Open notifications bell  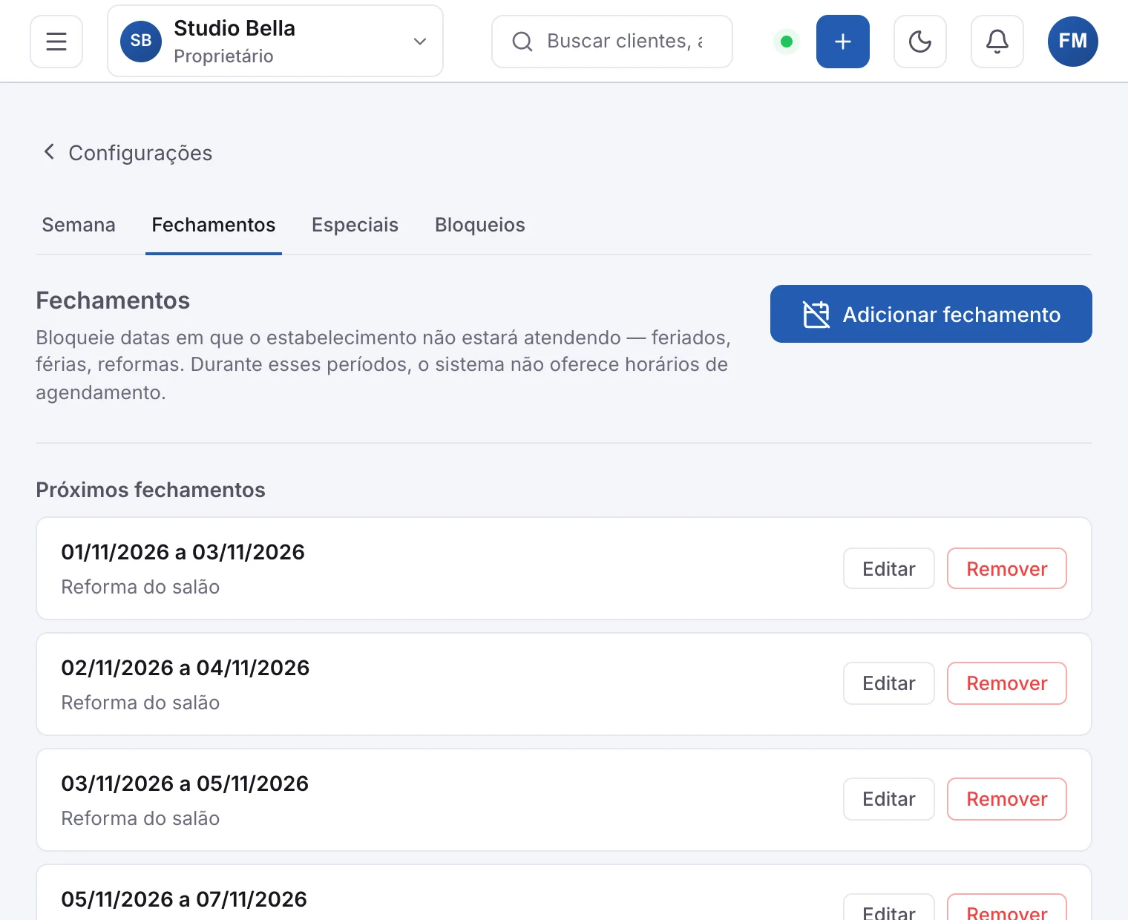[997, 42]
